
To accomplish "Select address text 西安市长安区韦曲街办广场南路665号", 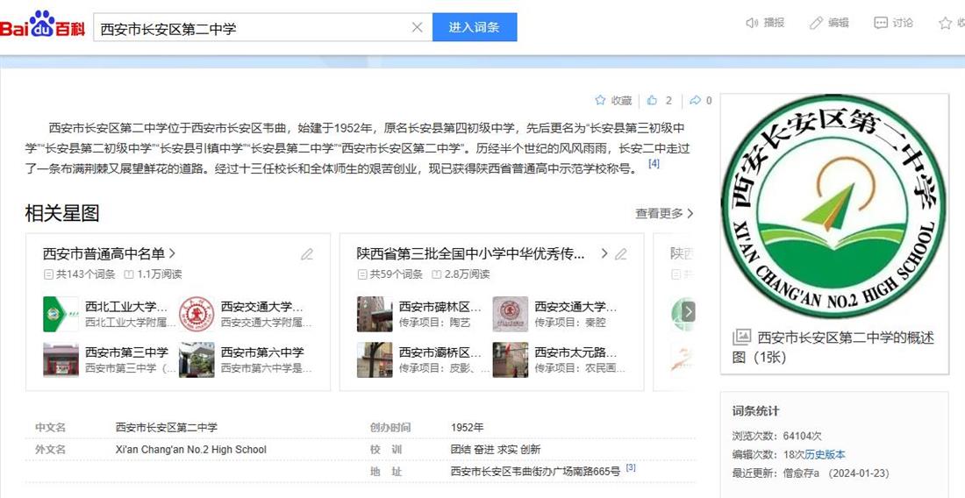I will pos(535,472).
